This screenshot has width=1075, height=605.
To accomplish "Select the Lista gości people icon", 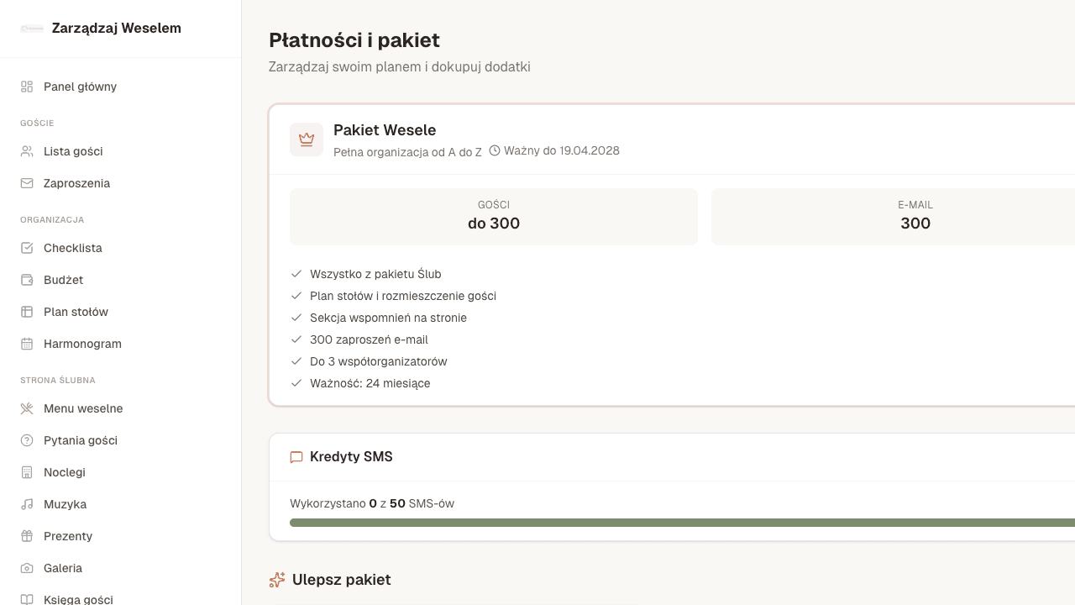I will 26,151.
